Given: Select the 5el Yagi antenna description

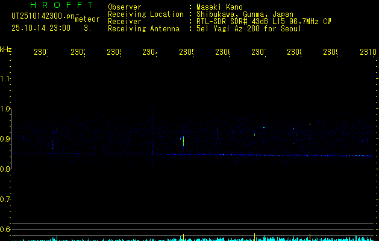Looking at the screenshot, I should [x=248, y=28].
